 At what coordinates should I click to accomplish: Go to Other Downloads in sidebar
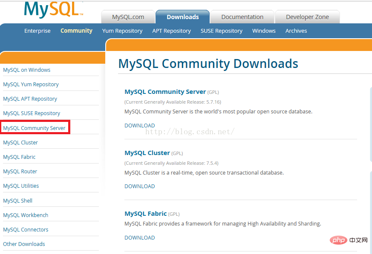pyautogui.click(x=24, y=244)
